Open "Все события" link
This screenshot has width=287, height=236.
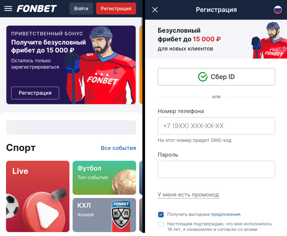pos(118,148)
